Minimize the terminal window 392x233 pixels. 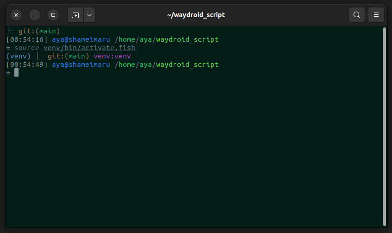point(35,15)
